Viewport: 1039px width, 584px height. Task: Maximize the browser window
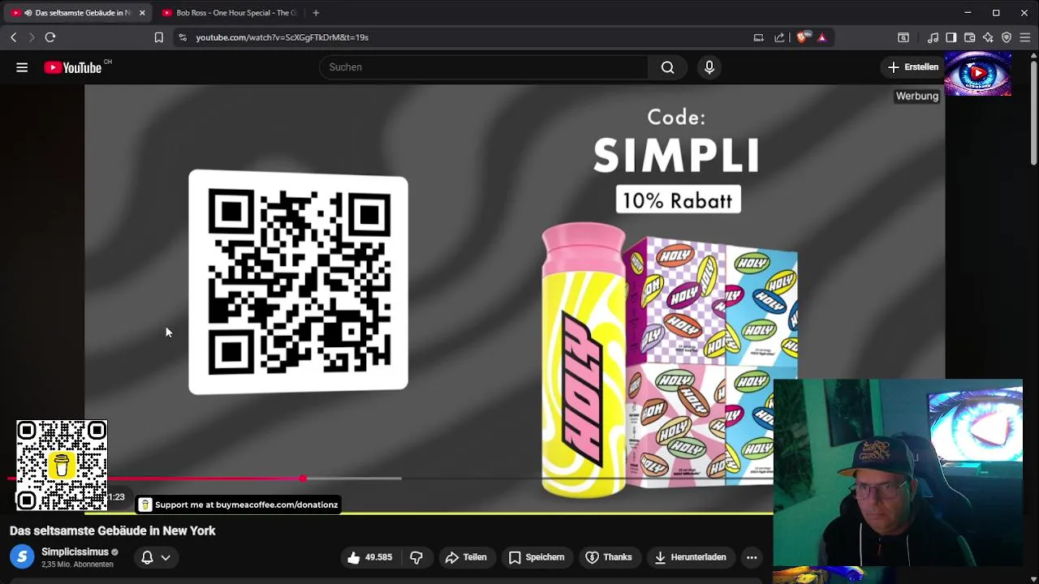[996, 13]
